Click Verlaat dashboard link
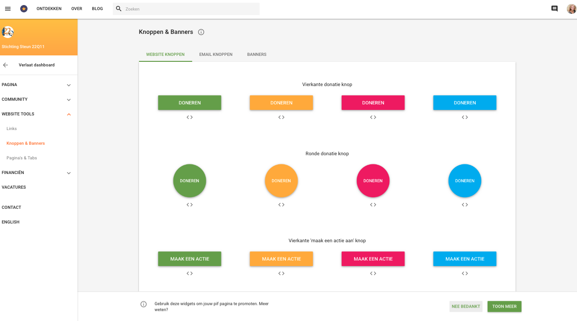 point(37,65)
